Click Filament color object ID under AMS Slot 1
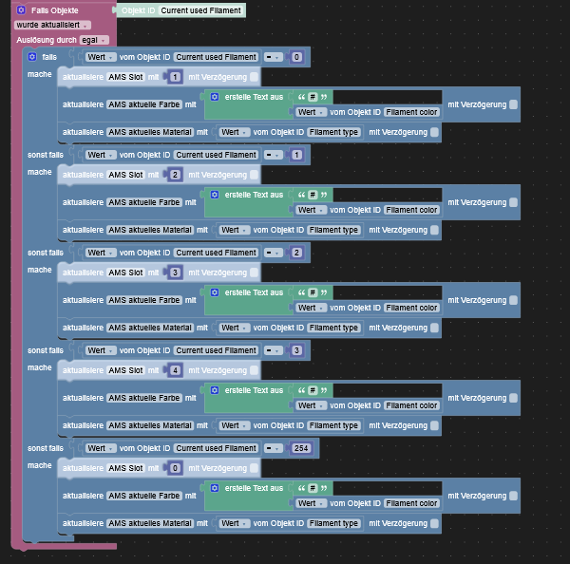The height and width of the screenshot is (564, 570). click(x=411, y=112)
